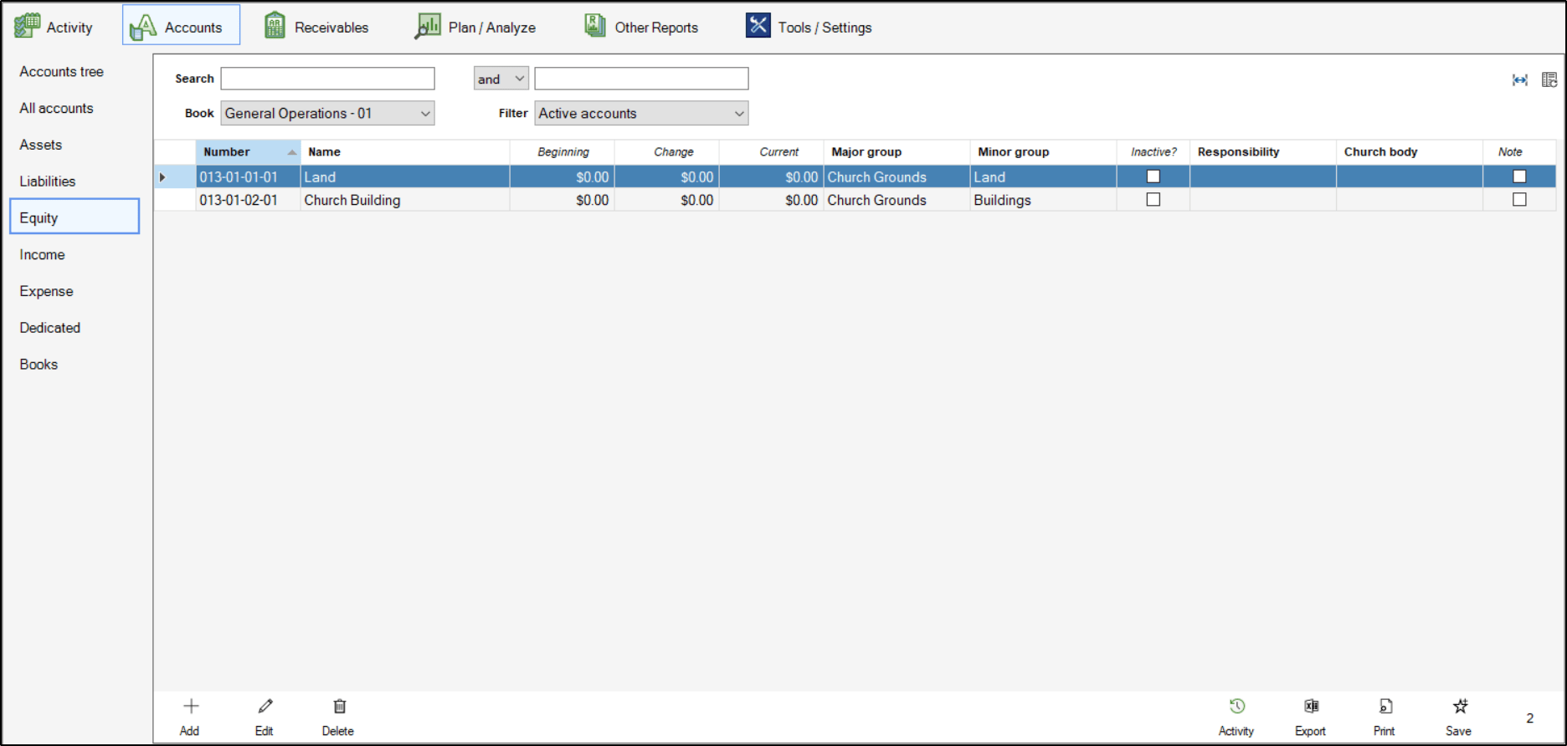This screenshot has height=746, width=1567.
Task: Open Accounts tree in sidebar
Action: [x=62, y=72]
